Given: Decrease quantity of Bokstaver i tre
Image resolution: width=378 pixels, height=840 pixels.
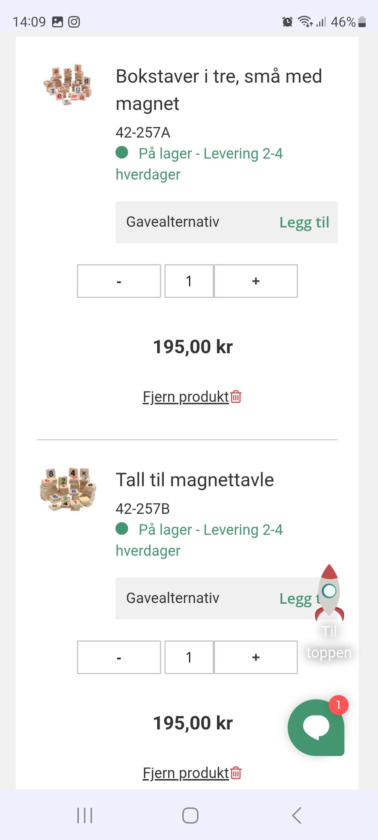Looking at the screenshot, I should pos(119,281).
